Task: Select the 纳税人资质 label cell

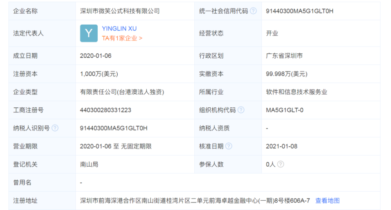Action: tap(228, 128)
